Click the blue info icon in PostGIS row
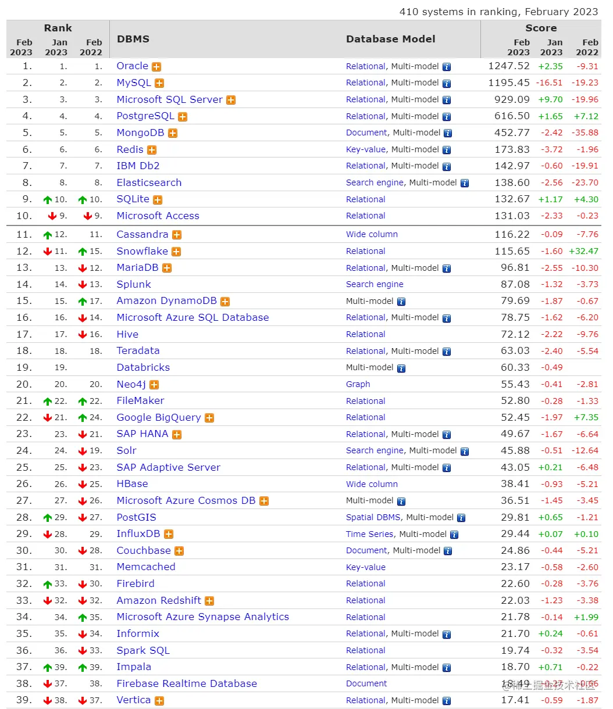Screen dimensions: 613x709 (x=461, y=518)
